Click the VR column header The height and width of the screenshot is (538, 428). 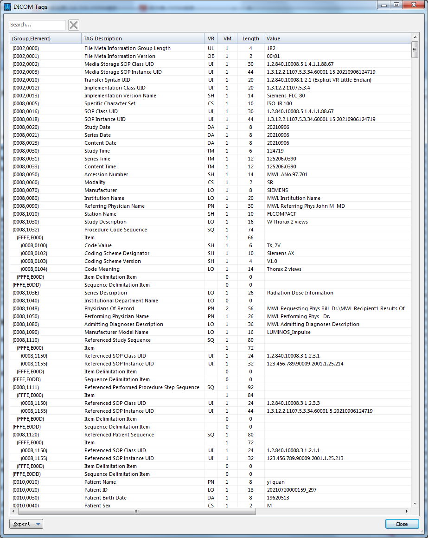(x=211, y=38)
